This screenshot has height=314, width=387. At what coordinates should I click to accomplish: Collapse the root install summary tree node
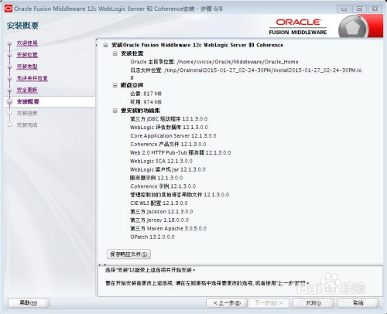coord(105,45)
